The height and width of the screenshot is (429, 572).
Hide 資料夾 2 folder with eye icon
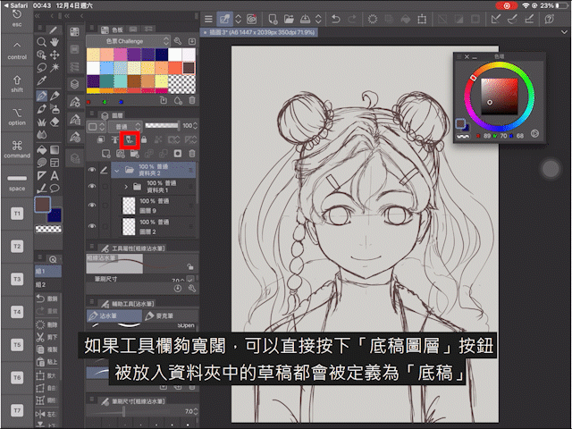click(92, 170)
